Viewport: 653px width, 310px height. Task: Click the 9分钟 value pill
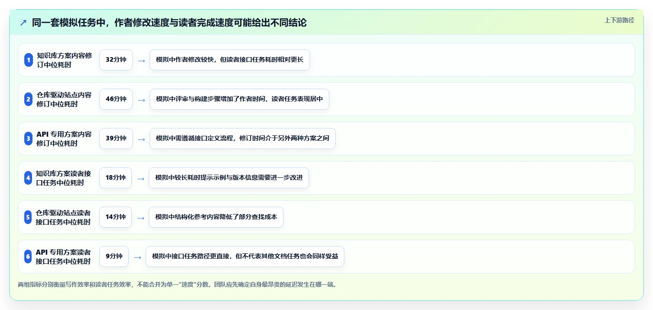point(114,257)
